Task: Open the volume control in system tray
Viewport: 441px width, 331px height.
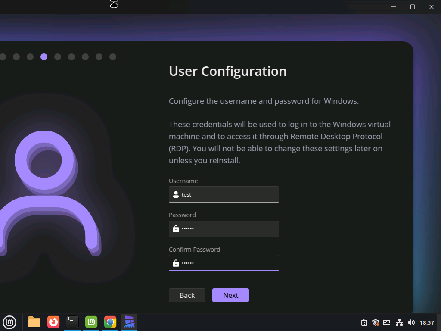Action: coord(411,322)
